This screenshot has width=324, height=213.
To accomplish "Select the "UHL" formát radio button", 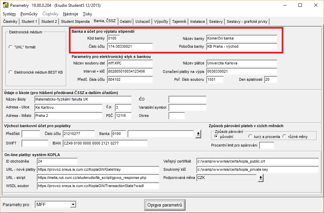I will point(10,47).
